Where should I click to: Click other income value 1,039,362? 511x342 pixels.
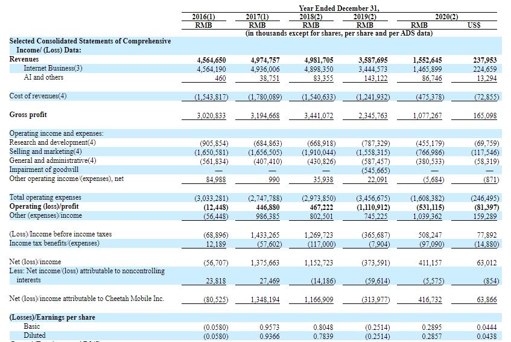(428, 217)
